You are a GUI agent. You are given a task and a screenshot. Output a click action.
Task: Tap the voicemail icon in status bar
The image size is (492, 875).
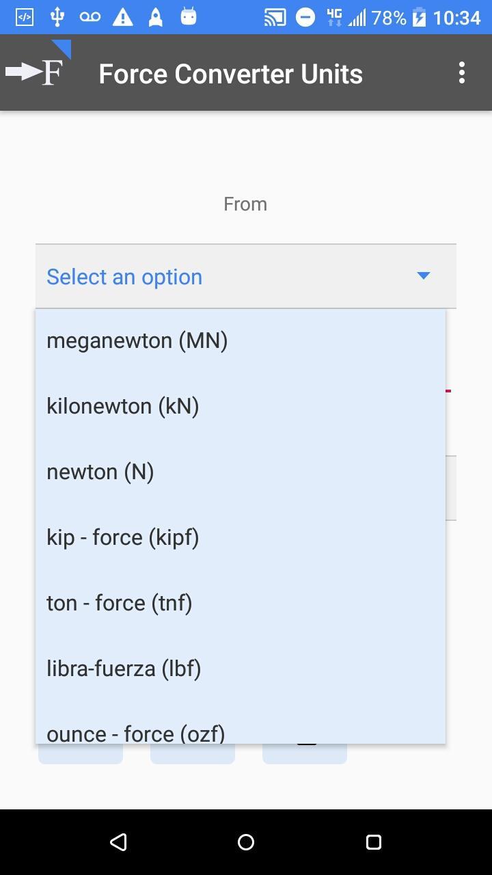coord(90,18)
